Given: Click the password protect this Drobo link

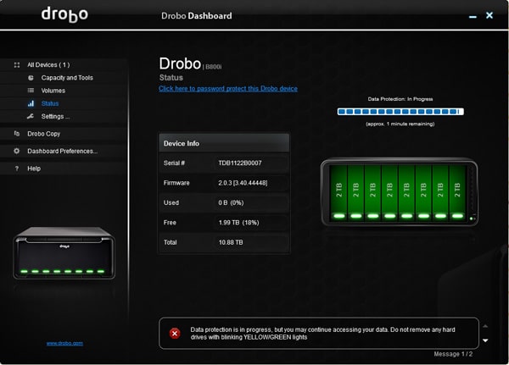Looking at the screenshot, I should [x=228, y=88].
